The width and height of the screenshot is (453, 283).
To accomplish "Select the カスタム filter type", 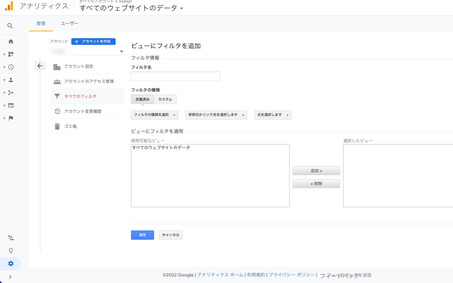I will point(165,99).
